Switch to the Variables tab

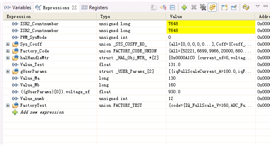pos(18,8)
